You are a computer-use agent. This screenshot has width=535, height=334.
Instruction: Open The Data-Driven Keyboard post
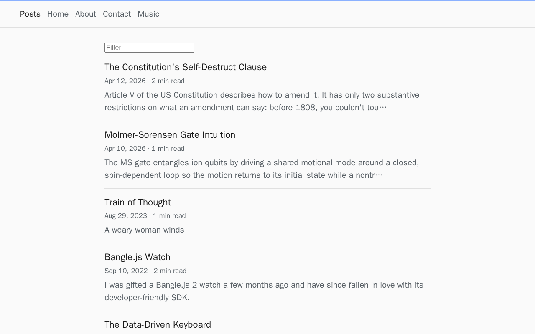[x=158, y=325]
